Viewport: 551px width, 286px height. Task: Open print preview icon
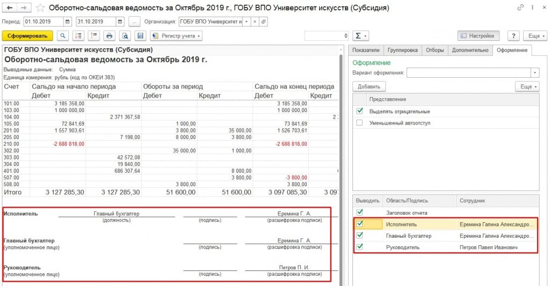click(125, 36)
